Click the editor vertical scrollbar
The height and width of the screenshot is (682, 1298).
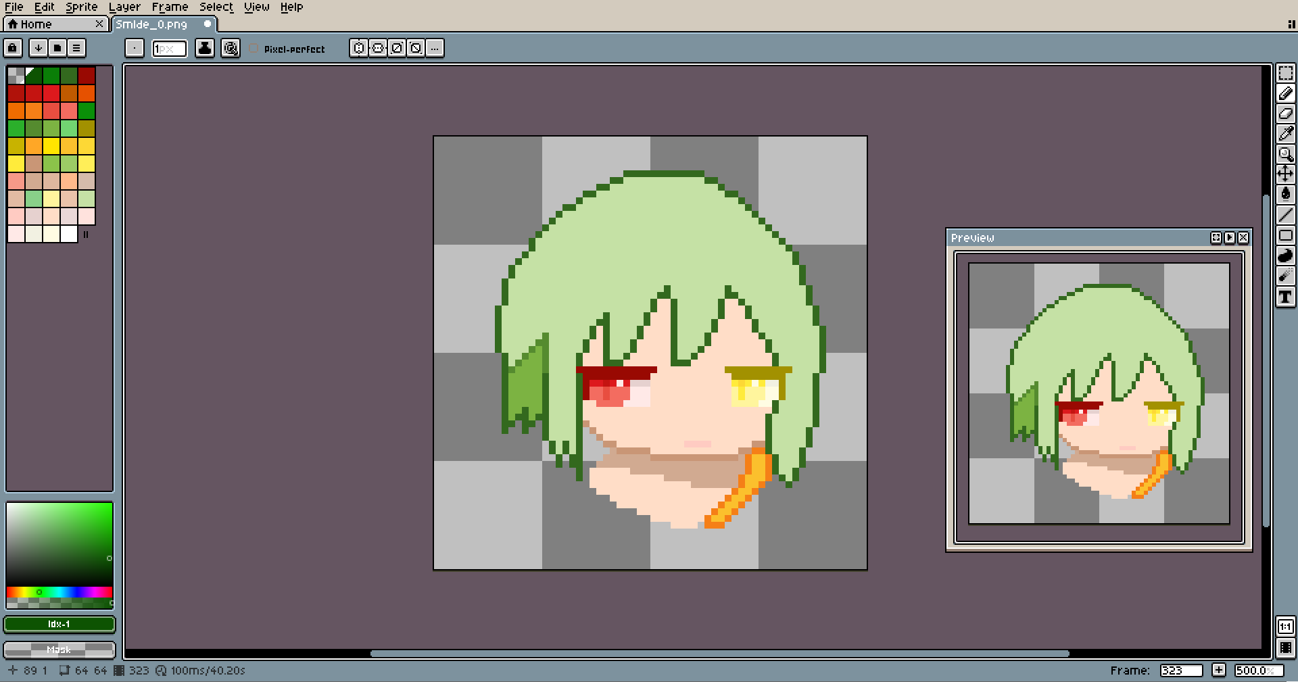(x=1266, y=360)
